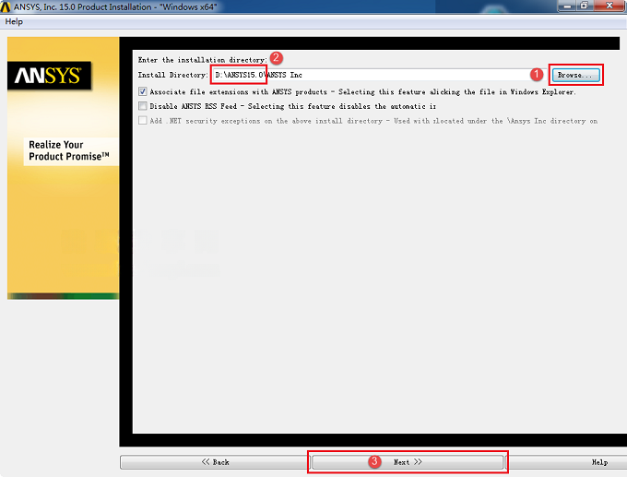The width and height of the screenshot is (627, 477).
Task: Restore down the installer window
Action: coord(585,6)
